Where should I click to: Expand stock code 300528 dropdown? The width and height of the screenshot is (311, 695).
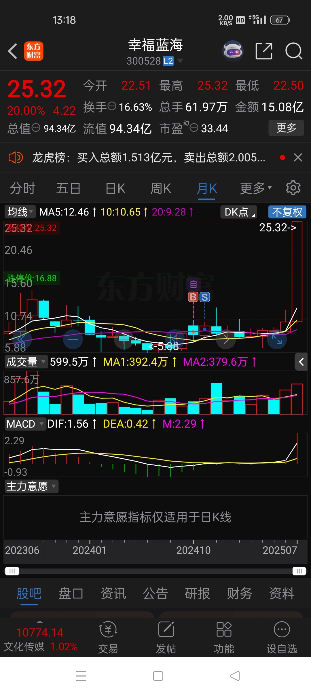point(180,61)
